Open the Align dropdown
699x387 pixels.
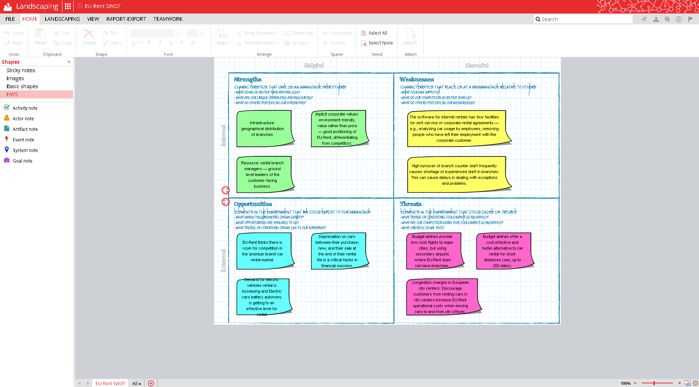point(223,43)
